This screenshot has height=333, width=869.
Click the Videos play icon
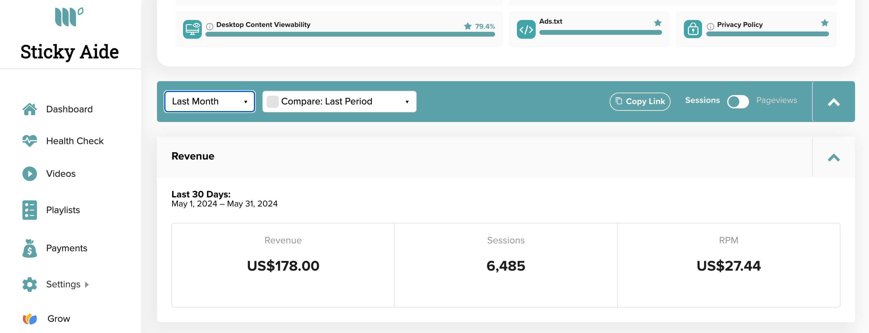coord(30,173)
